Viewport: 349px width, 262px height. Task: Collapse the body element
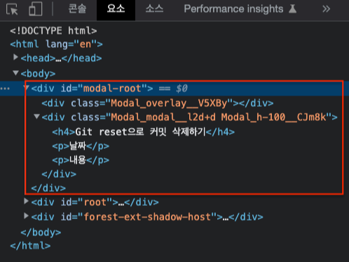[15, 73]
